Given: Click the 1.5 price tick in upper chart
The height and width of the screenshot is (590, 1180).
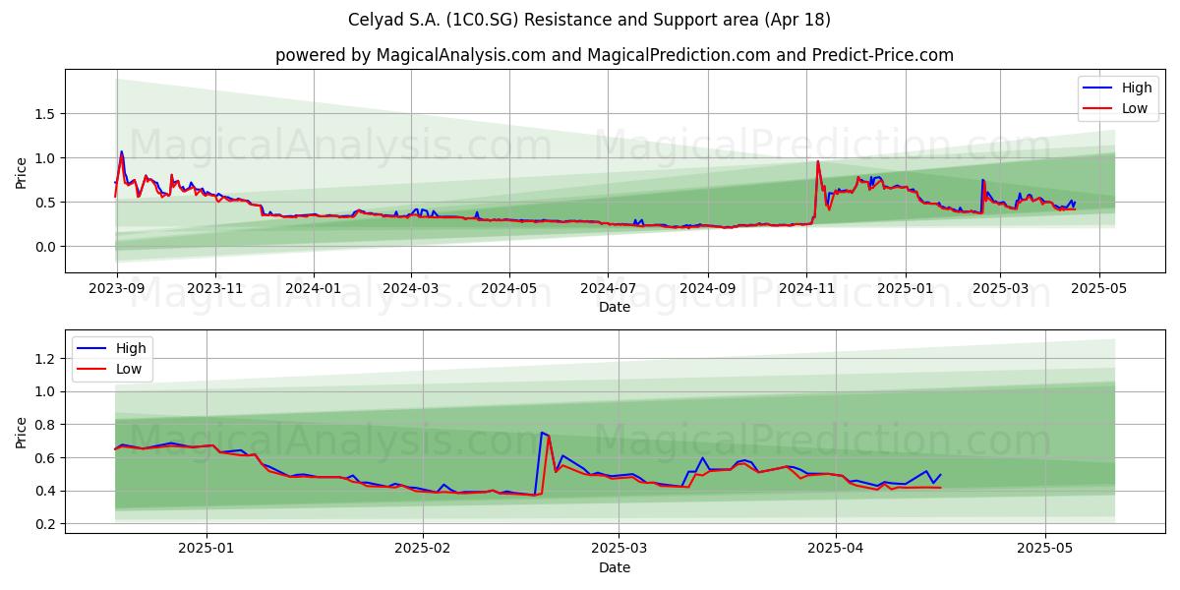Looking at the screenshot, I should pos(47,114).
